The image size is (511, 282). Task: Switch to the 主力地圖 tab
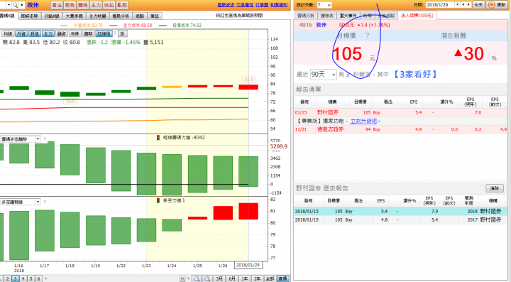pos(97,16)
